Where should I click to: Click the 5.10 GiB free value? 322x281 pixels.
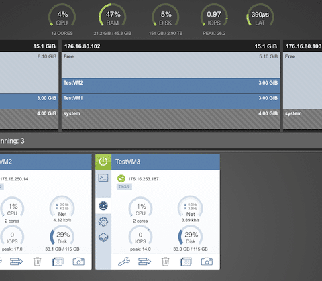268,56
